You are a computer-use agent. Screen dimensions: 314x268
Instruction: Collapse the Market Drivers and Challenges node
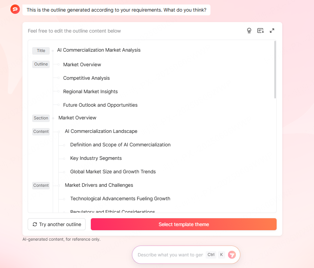59,186
